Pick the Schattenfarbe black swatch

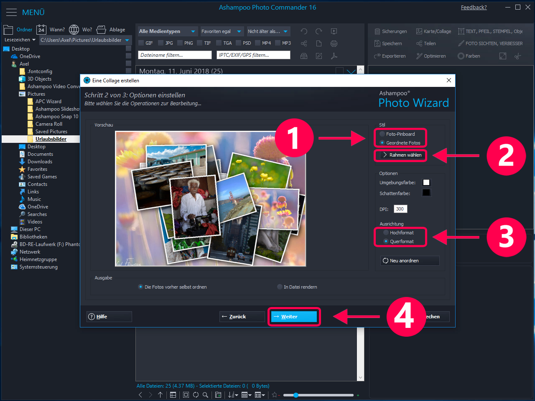tap(426, 193)
